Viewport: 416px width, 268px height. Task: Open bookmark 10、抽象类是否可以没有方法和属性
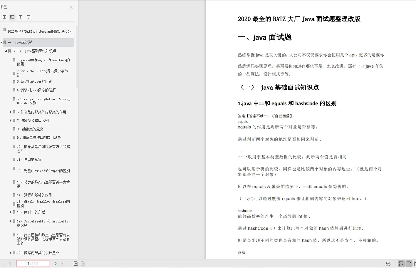point(43,148)
